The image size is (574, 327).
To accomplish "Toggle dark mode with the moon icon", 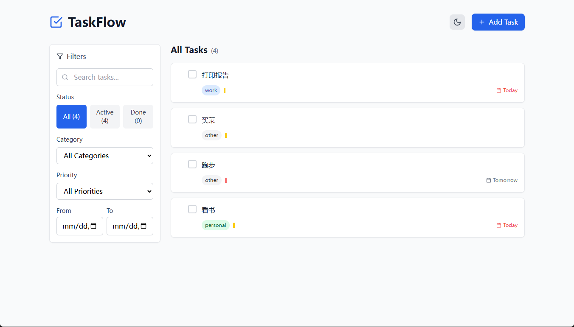I will coord(457,22).
